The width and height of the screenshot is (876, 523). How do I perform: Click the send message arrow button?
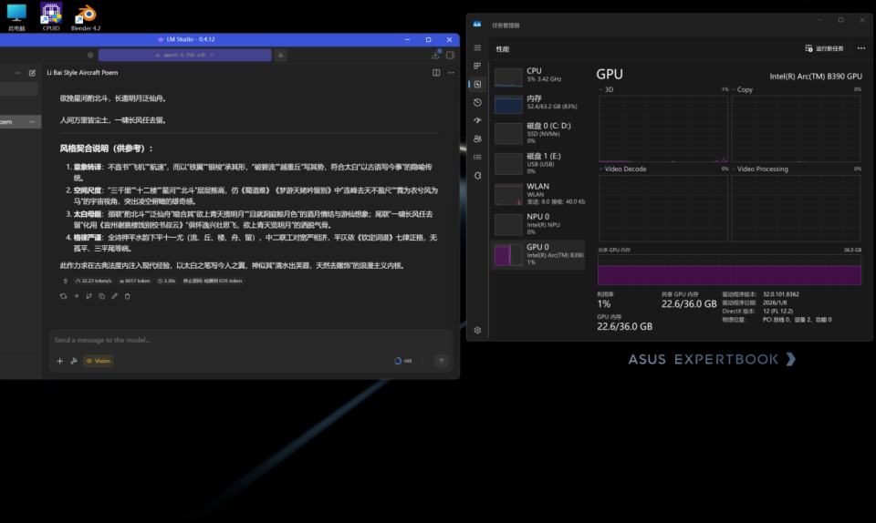[442, 361]
